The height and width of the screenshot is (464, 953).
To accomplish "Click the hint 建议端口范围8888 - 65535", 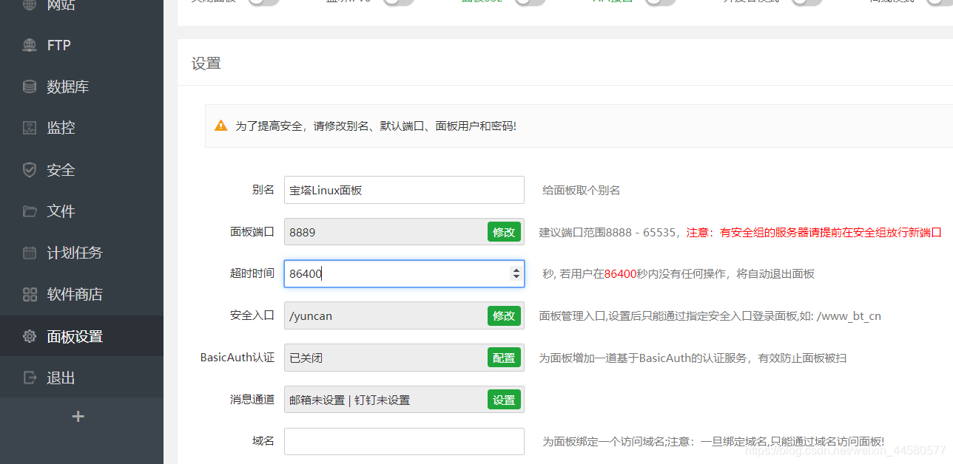I will tap(607, 232).
